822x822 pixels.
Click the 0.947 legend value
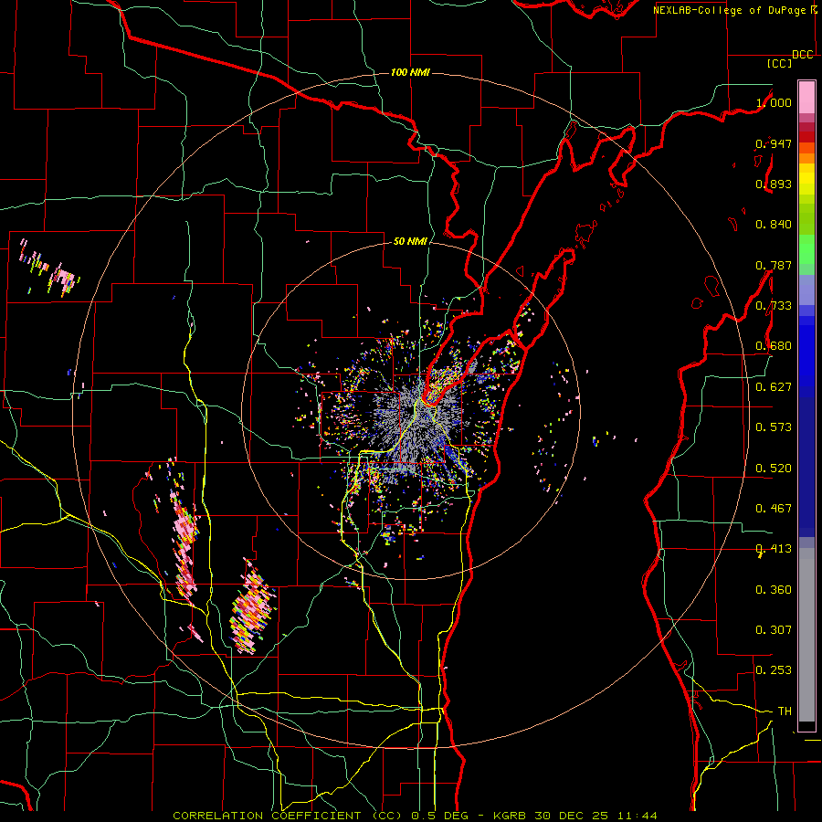point(774,143)
